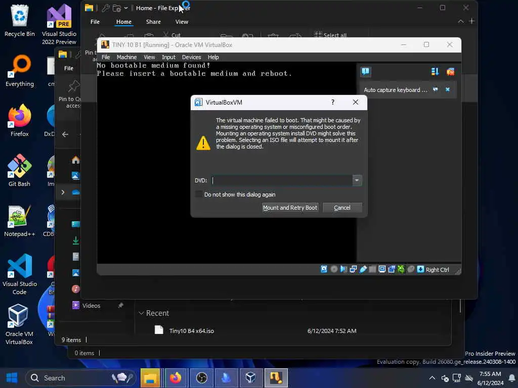Select the Tiny10 B4 x64.iso file
This screenshot has width=518, height=388.
(x=192, y=330)
